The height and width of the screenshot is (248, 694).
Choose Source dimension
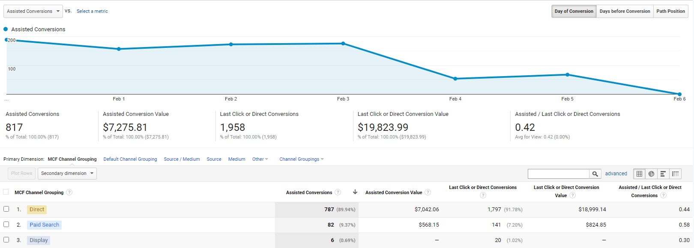pos(214,159)
